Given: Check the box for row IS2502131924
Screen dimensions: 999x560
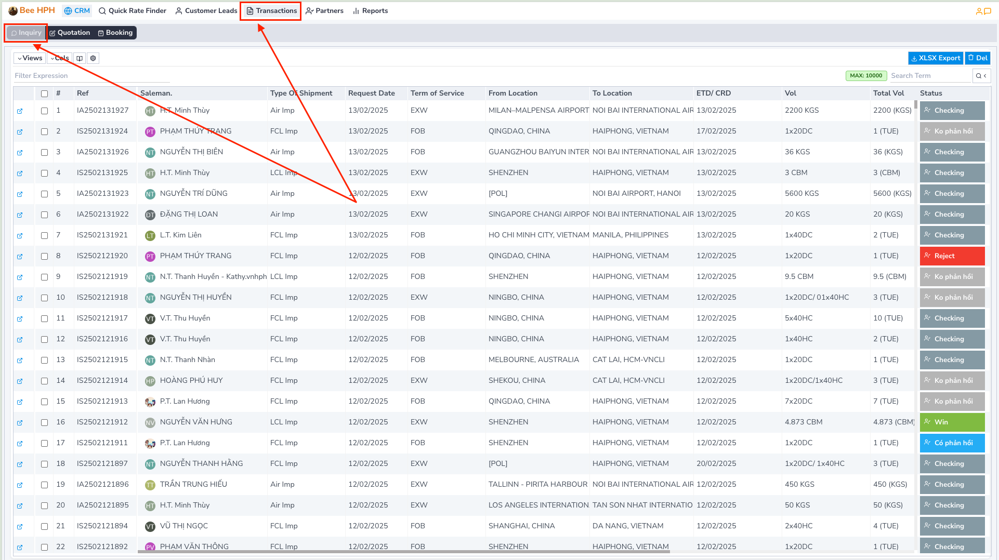Looking at the screenshot, I should pyautogui.click(x=44, y=132).
